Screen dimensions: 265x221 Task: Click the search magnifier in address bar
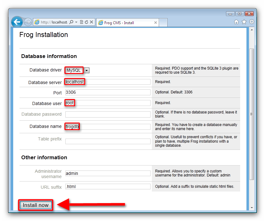[71, 22]
